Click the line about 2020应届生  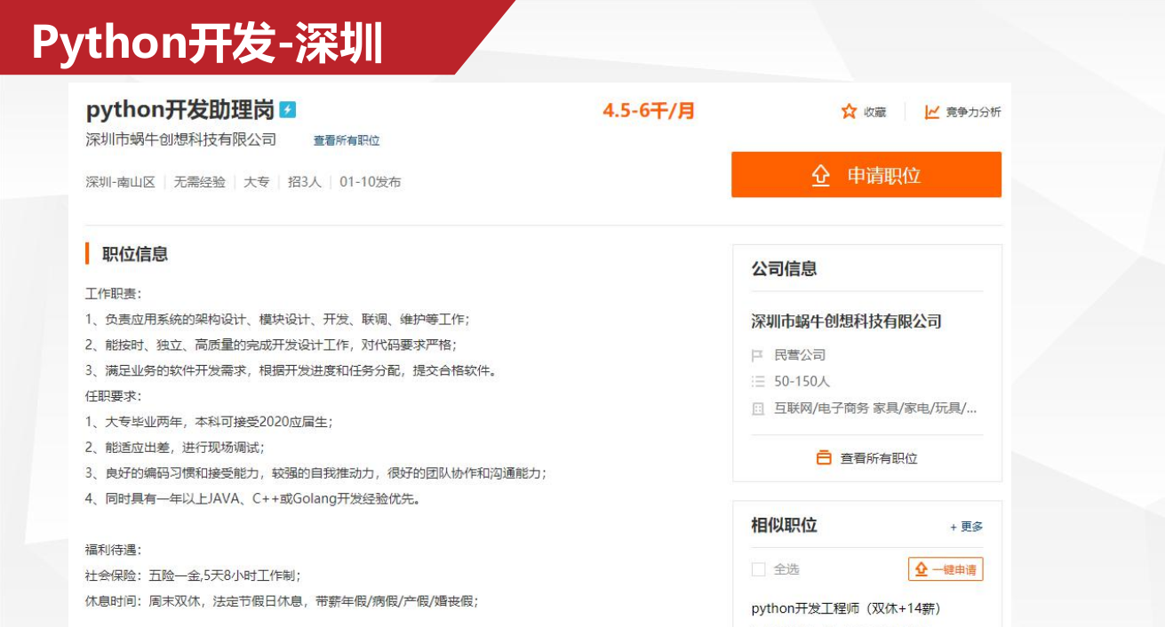pos(209,422)
